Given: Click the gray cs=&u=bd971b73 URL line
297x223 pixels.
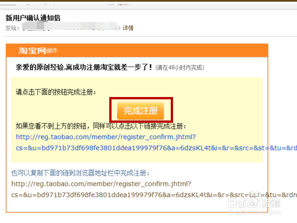Looking at the screenshot, I should (154, 195).
